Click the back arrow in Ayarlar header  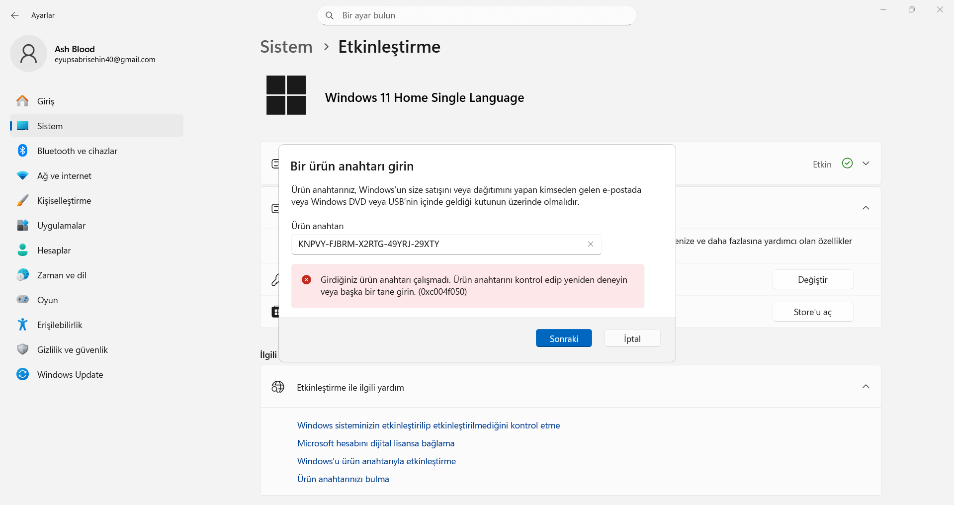tap(15, 15)
